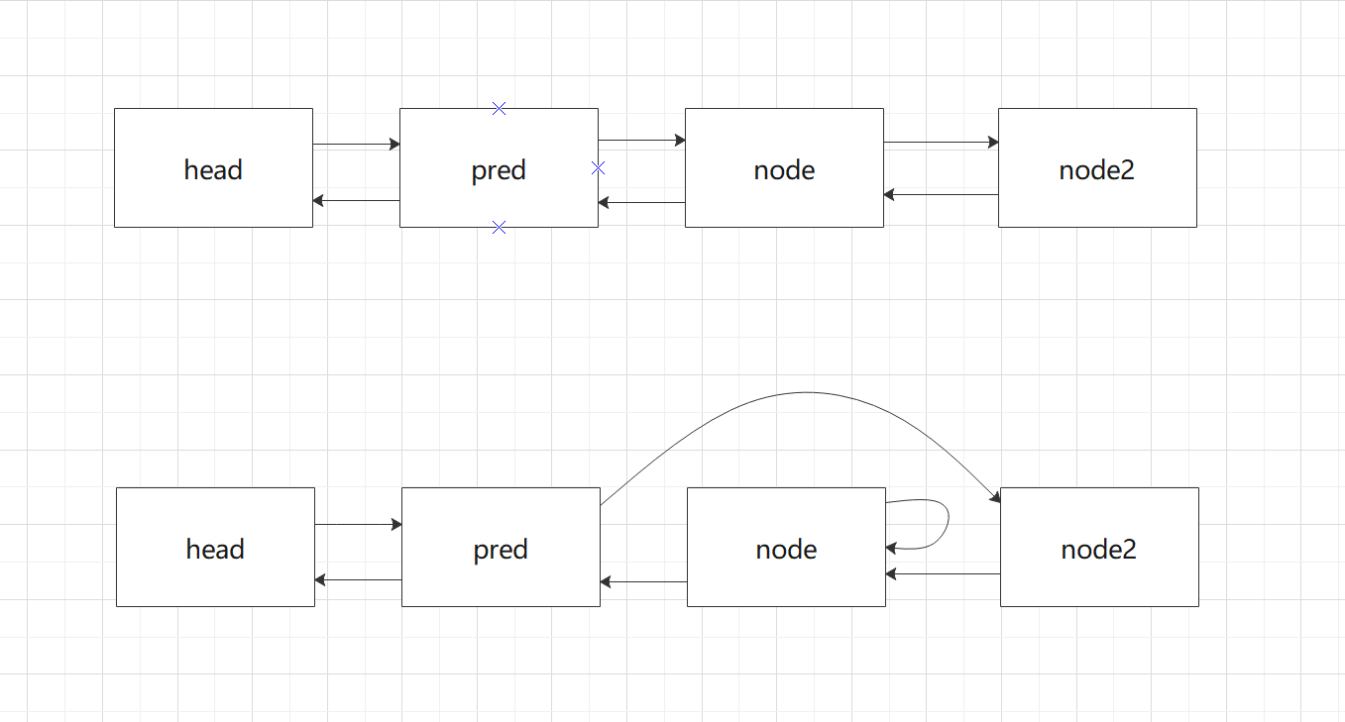This screenshot has width=1345, height=722.
Task: Select upper diagram's node2-to-node arrow
Action: (x=942, y=195)
